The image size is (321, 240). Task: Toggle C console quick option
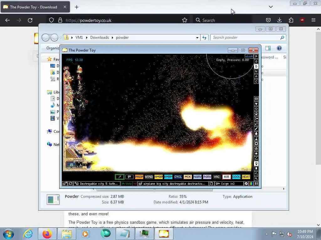pos(256,82)
